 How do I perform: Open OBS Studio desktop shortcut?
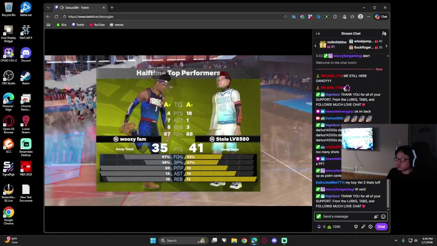(x=9, y=78)
